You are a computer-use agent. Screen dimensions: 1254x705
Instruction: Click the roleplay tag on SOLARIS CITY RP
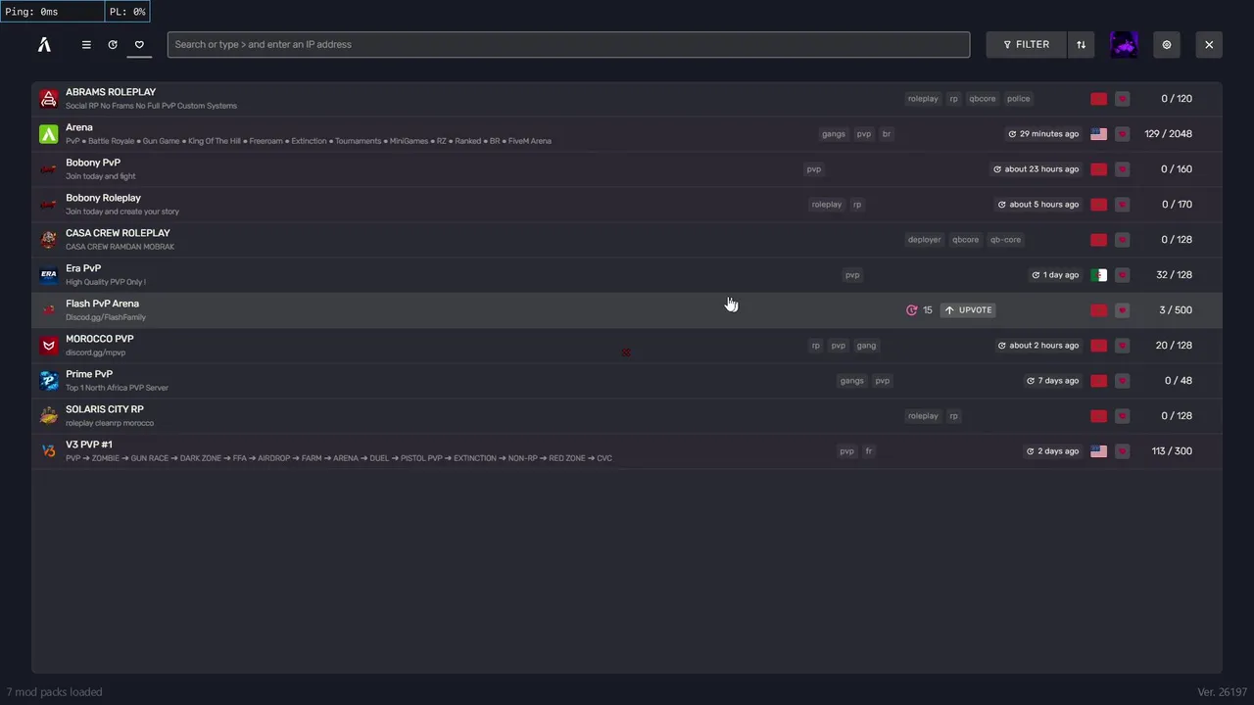point(923,415)
